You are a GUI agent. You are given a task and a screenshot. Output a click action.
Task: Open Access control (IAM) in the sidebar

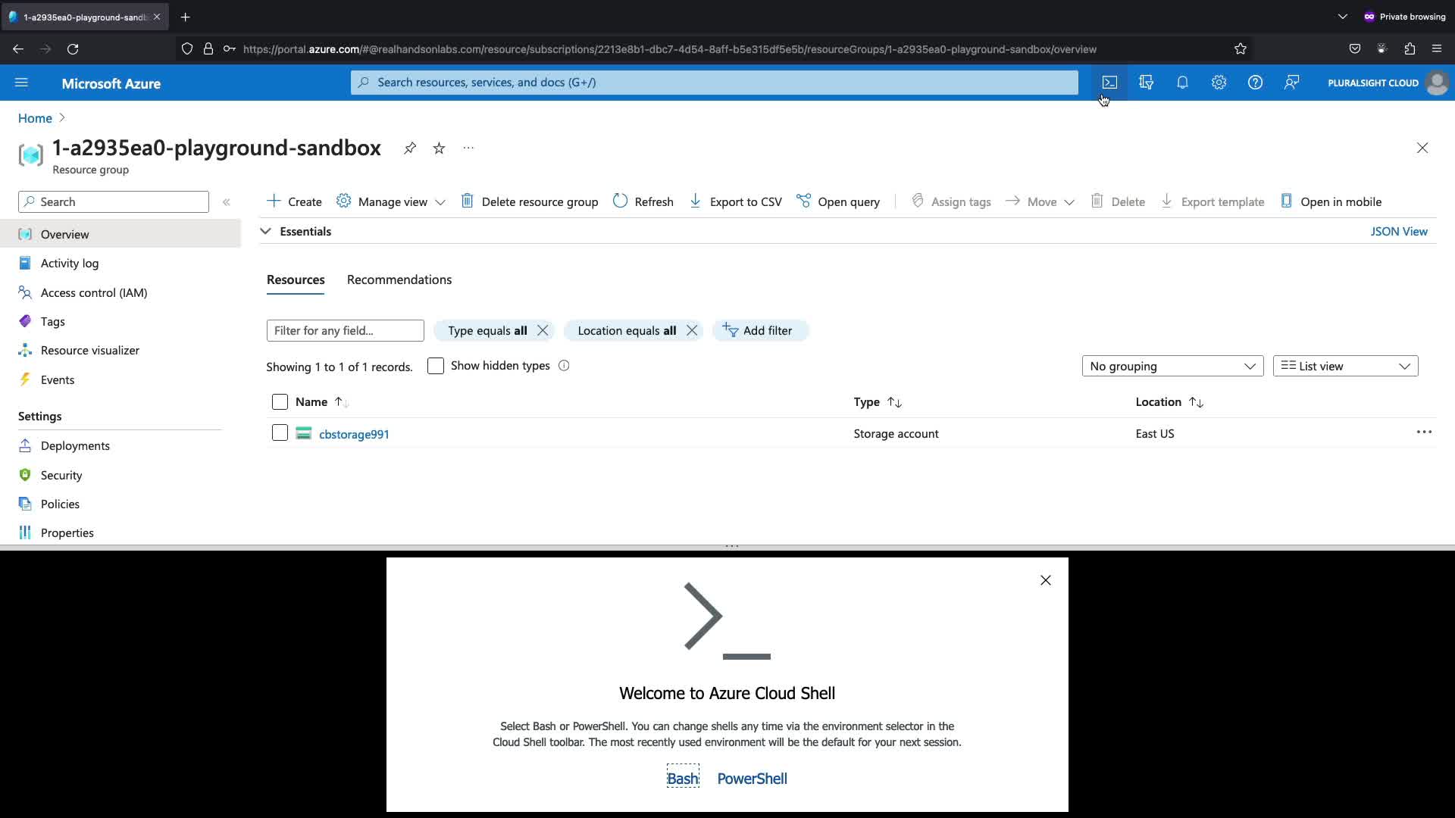(x=94, y=292)
